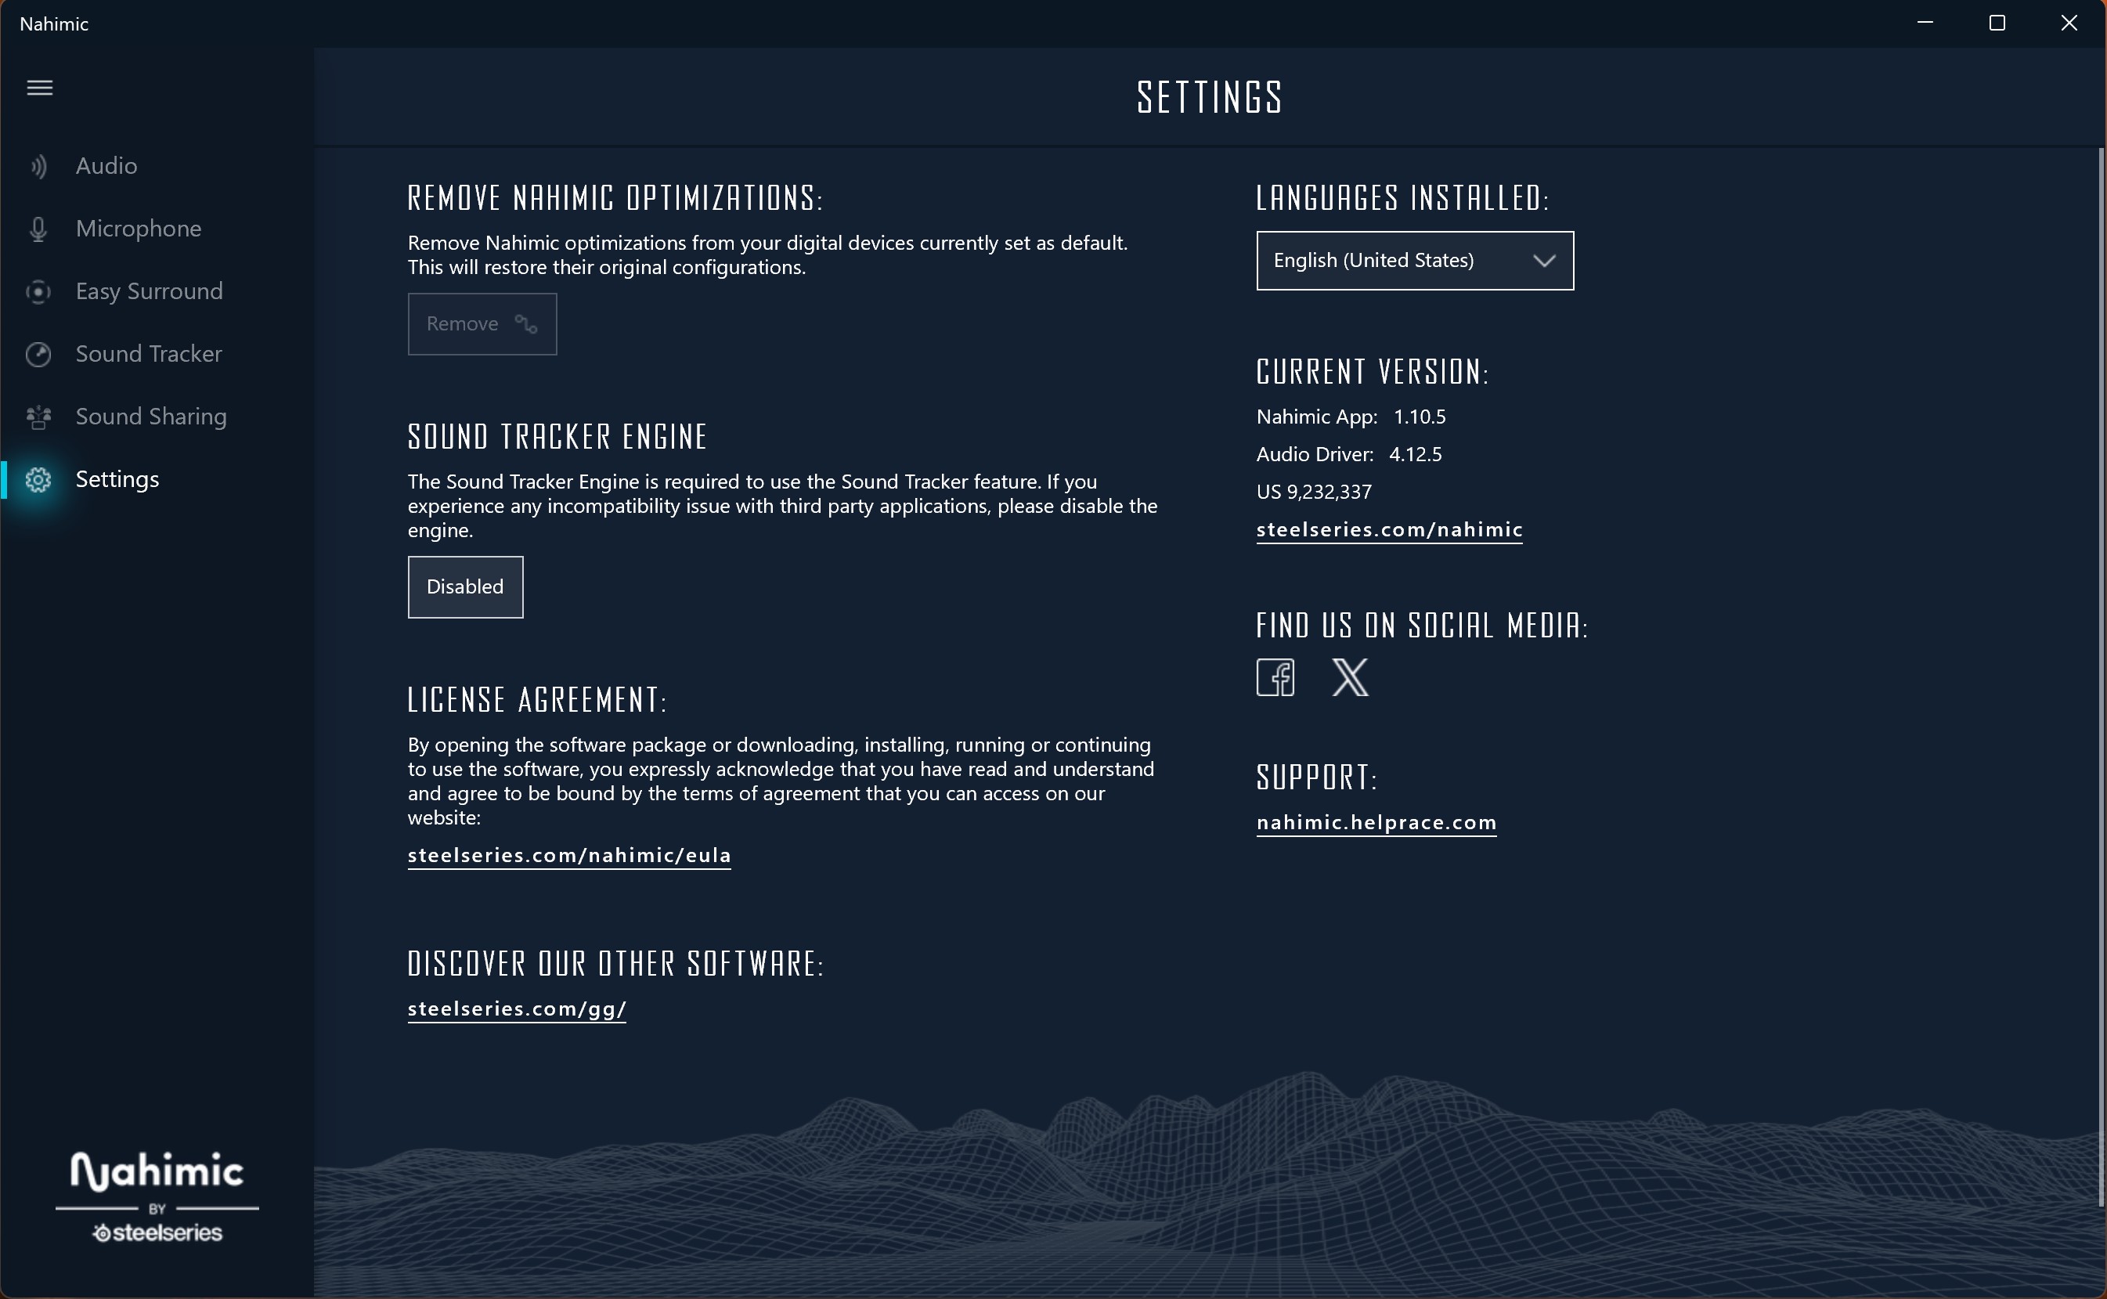The height and width of the screenshot is (1299, 2107).
Task: Click the Audio speaker icon
Action: (38, 166)
